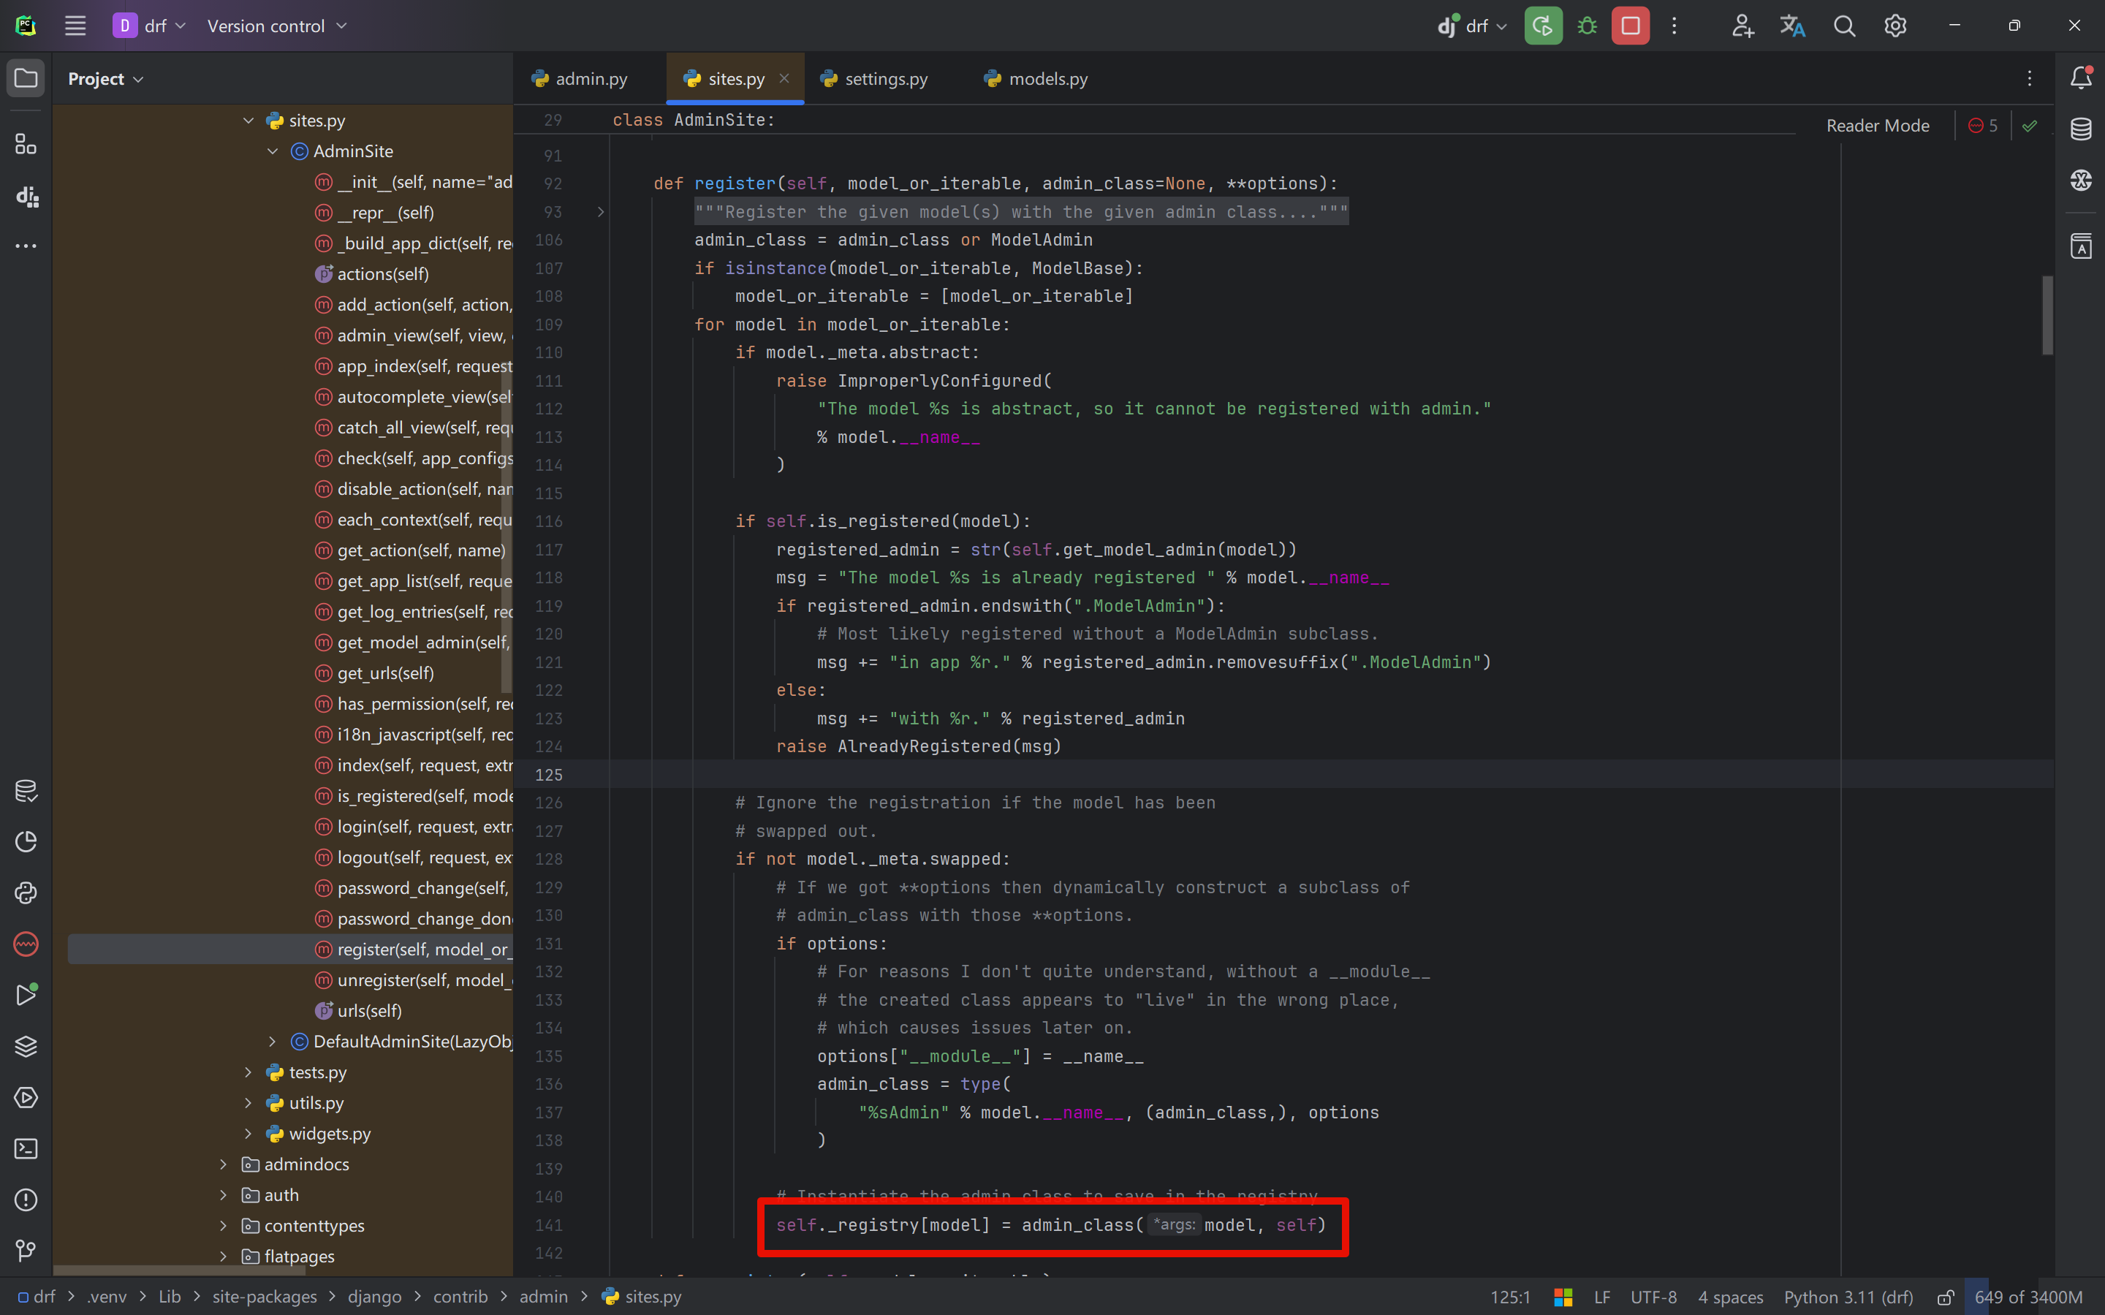
Task: Open the Terminal tool window
Action: click(x=26, y=1149)
